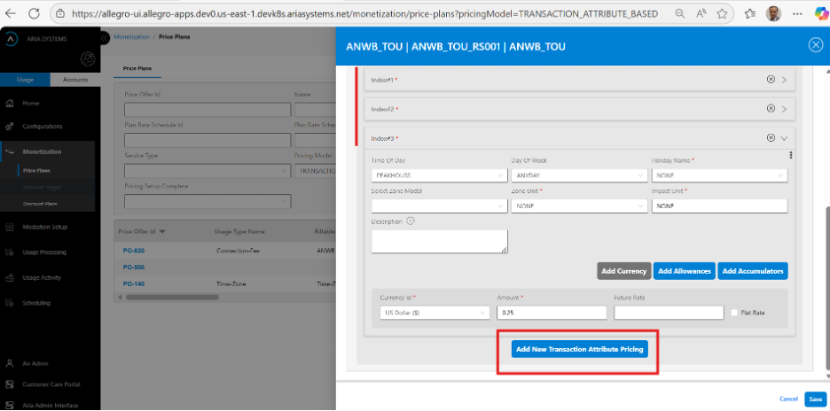Click the Amount input field
Image resolution: width=830 pixels, height=411 pixels.
coord(552,313)
